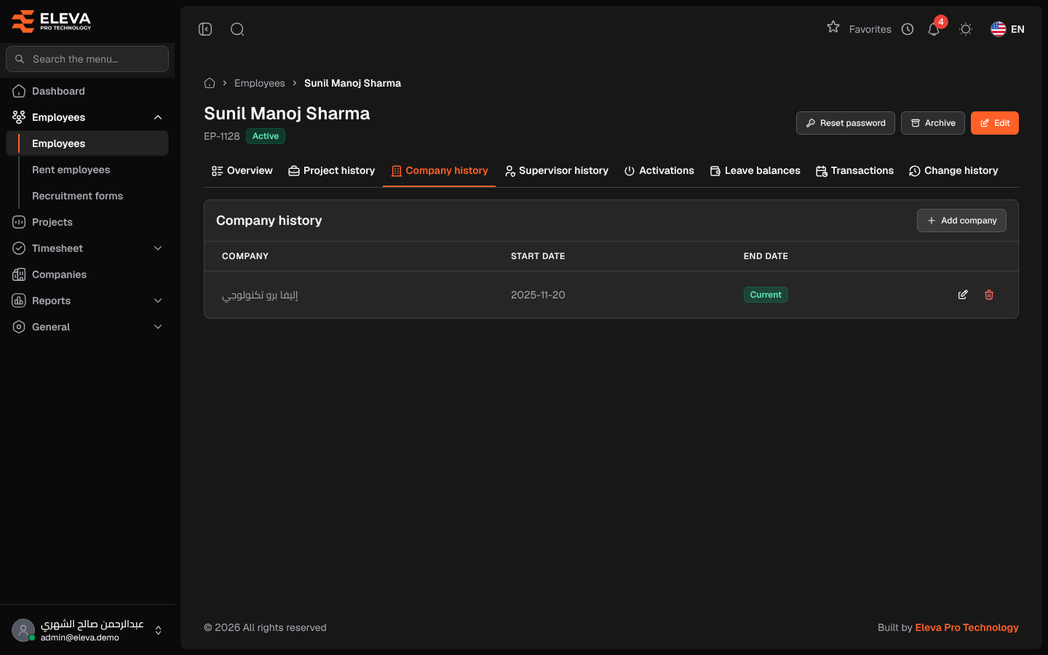Switch to the Leave balances tab

755,171
